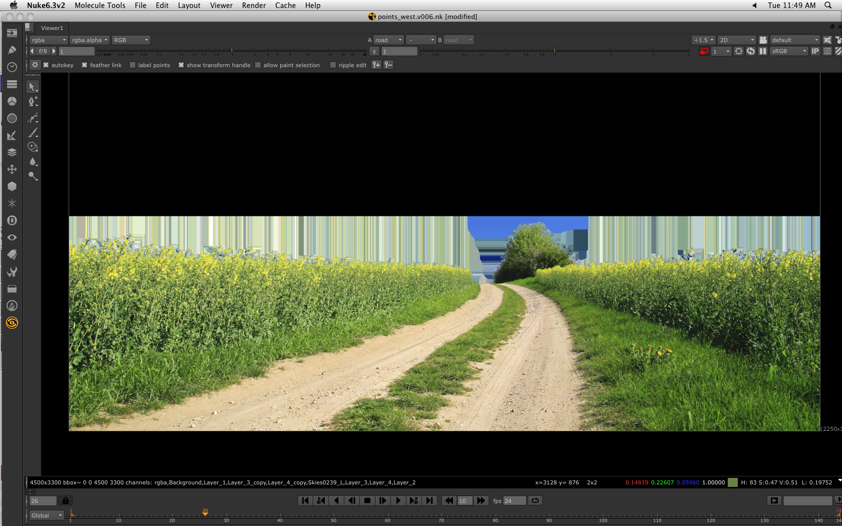The height and width of the screenshot is (526, 842).
Task: Enable allow paint selection
Action: click(258, 65)
